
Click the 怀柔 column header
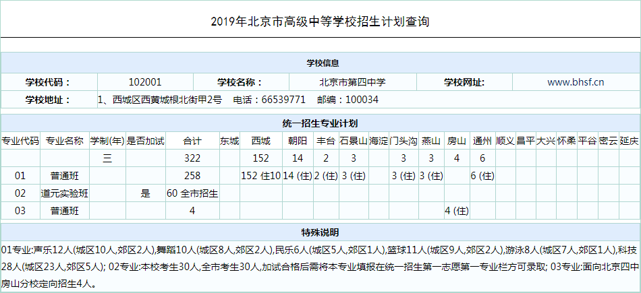point(567,141)
